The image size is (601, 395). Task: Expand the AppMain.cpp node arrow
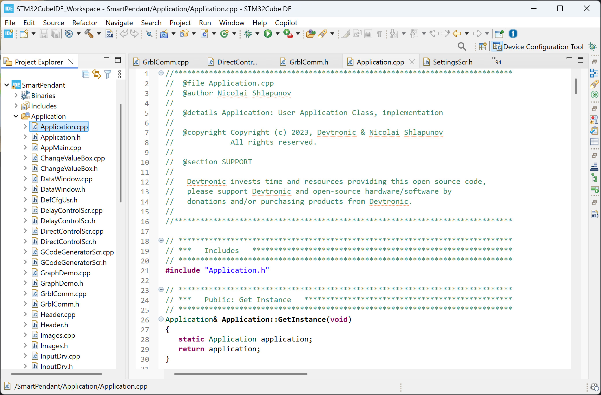click(x=25, y=147)
